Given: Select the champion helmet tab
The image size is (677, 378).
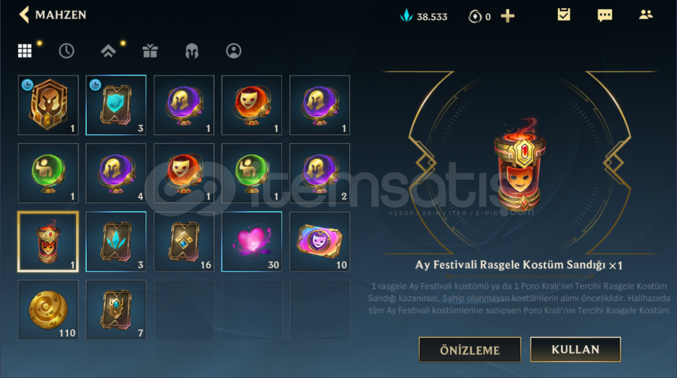Looking at the screenshot, I should coord(192,51).
